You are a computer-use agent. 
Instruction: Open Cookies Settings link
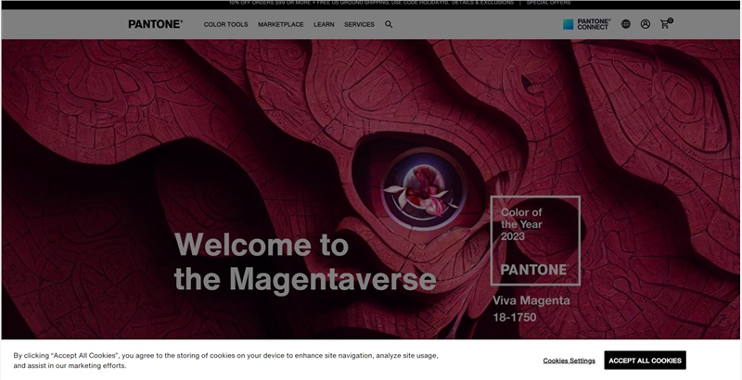[x=569, y=361]
